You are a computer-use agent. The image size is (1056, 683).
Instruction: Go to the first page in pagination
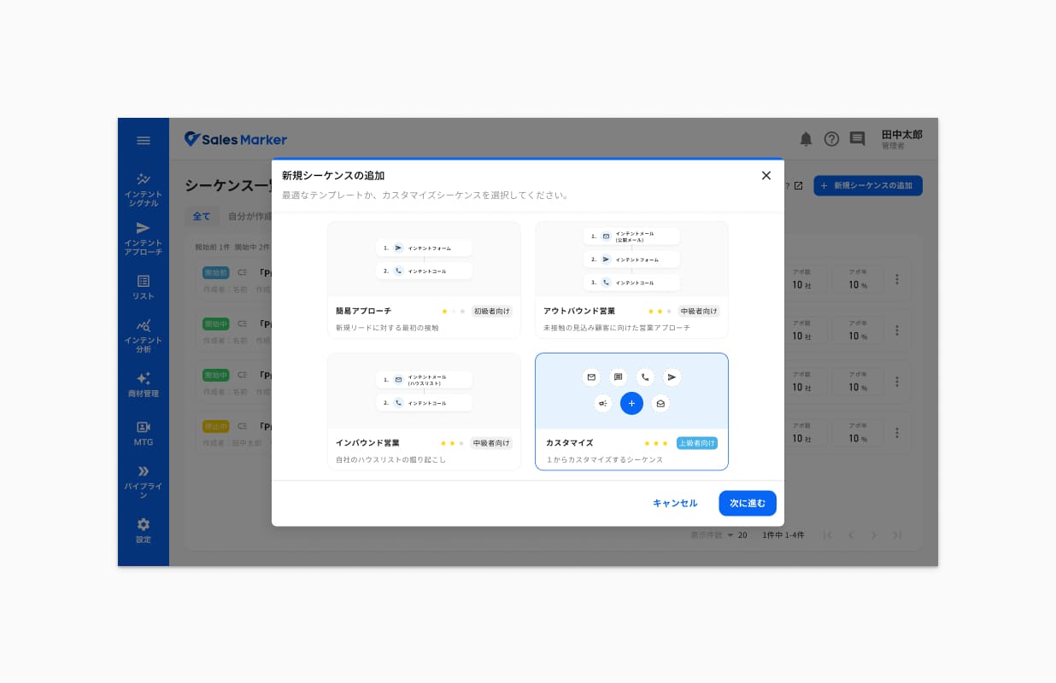point(827,535)
